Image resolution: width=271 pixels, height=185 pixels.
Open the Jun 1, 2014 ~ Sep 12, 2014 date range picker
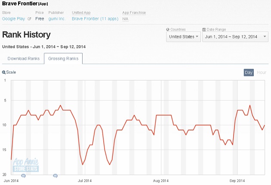(235, 37)
